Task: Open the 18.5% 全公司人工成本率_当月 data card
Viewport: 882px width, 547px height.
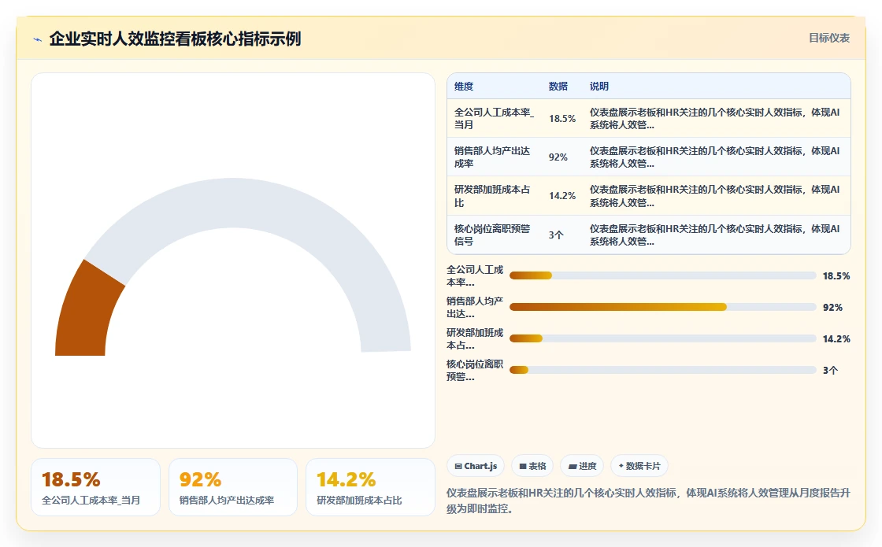Action: point(95,487)
